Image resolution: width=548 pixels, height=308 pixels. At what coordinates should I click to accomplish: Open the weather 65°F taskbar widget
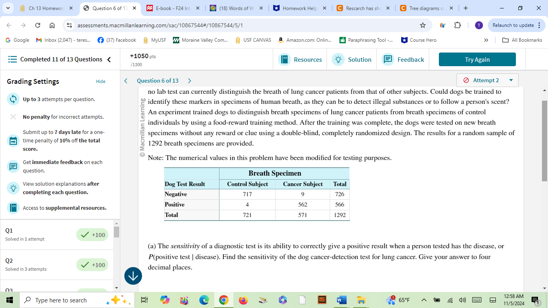pyautogui.click(x=401, y=300)
